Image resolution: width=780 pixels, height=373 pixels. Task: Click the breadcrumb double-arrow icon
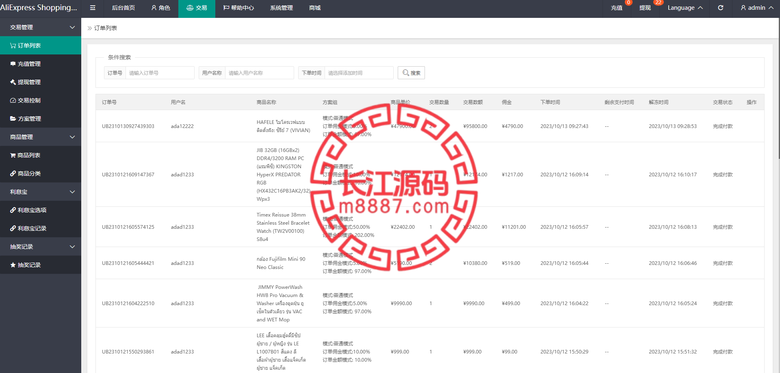89,28
